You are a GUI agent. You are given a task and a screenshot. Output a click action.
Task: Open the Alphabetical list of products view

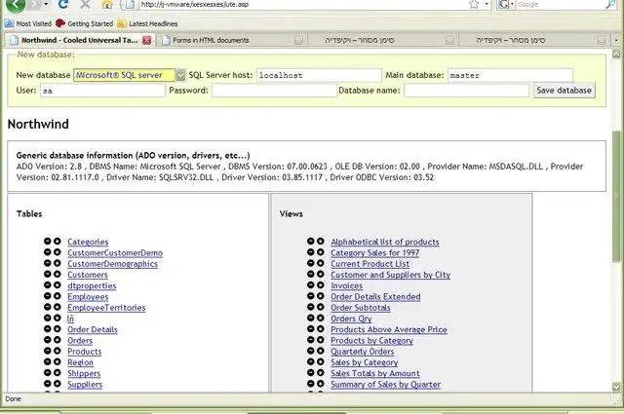pyautogui.click(x=385, y=242)
